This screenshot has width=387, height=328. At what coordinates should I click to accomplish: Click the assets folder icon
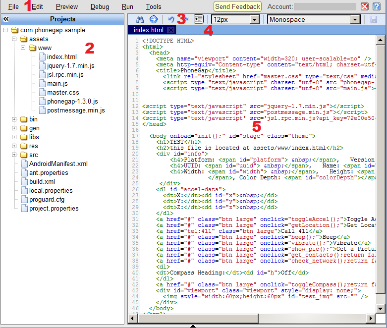[x=24, y=39]
